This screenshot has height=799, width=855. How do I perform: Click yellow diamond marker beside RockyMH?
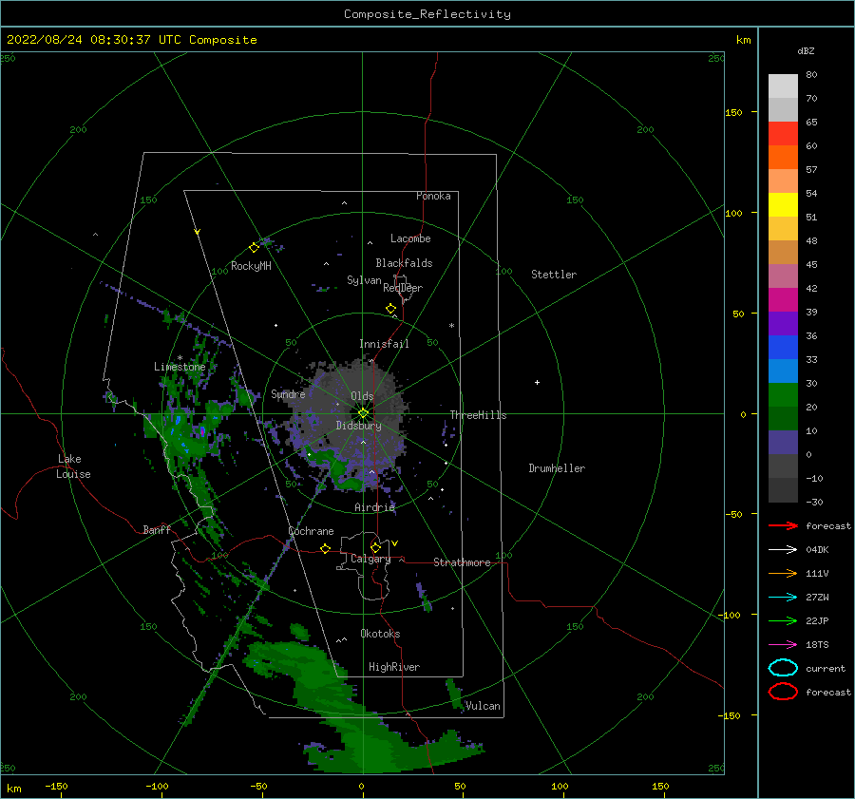pos(254,248)
